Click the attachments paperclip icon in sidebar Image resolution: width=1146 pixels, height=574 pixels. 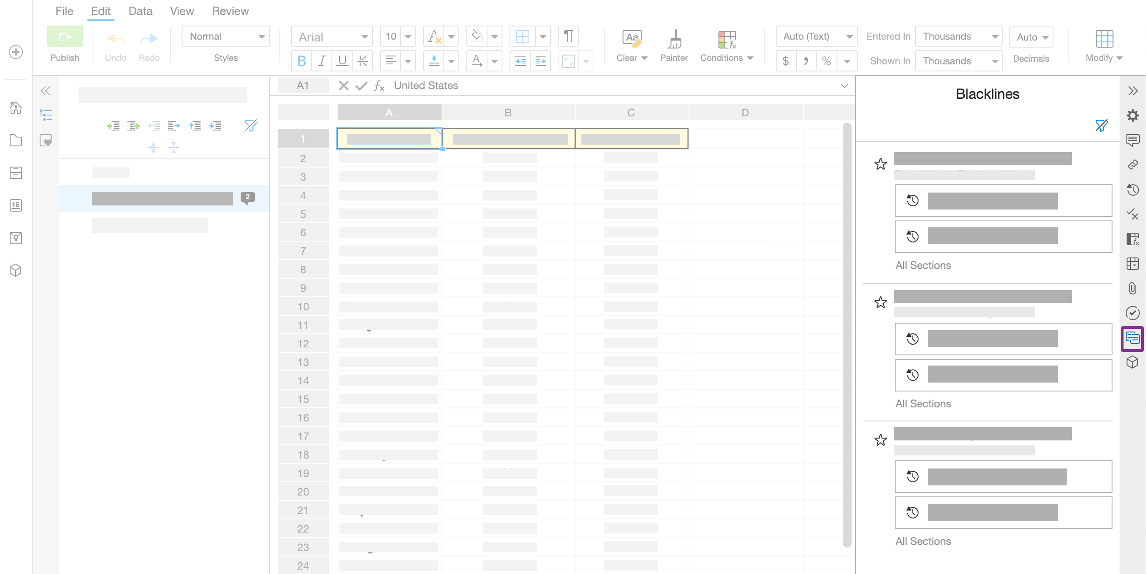1133,288
